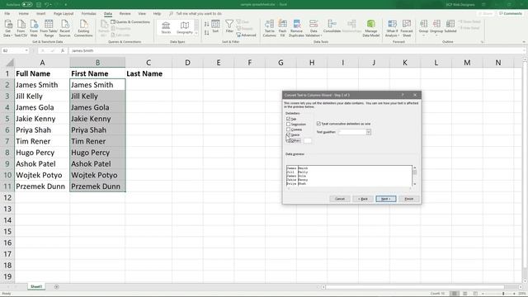This screenshot has height=297, width=528.
Task: Open the Text qualifier dropdown
Action: coord(369,132)
